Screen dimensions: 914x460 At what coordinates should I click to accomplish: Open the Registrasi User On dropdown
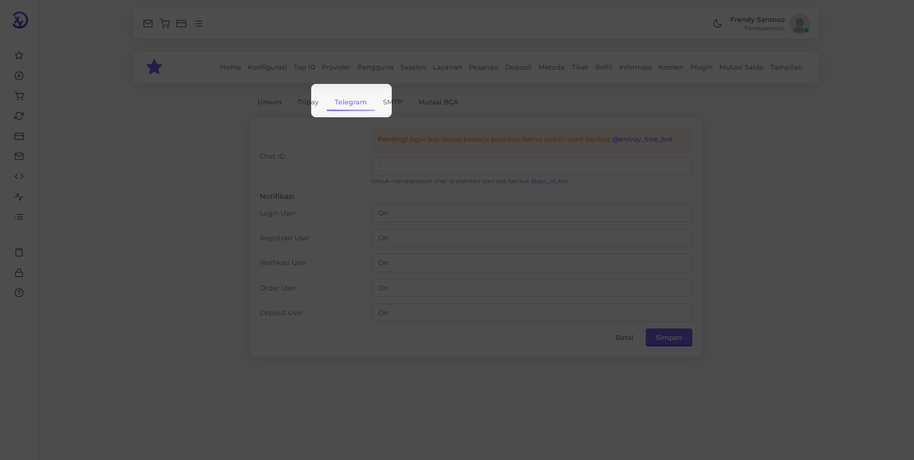click(531, 238)
